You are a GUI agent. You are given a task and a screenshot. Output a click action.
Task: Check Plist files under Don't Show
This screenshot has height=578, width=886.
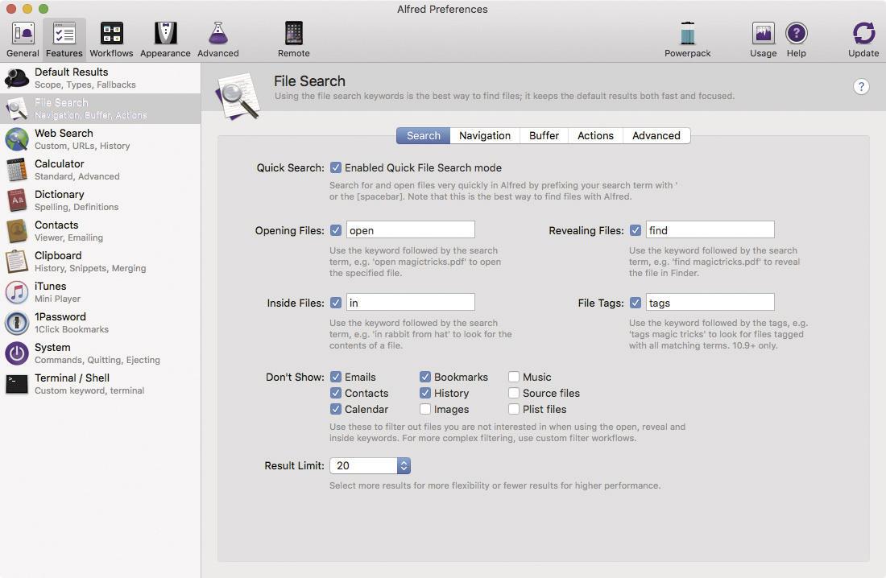point(514,409)
